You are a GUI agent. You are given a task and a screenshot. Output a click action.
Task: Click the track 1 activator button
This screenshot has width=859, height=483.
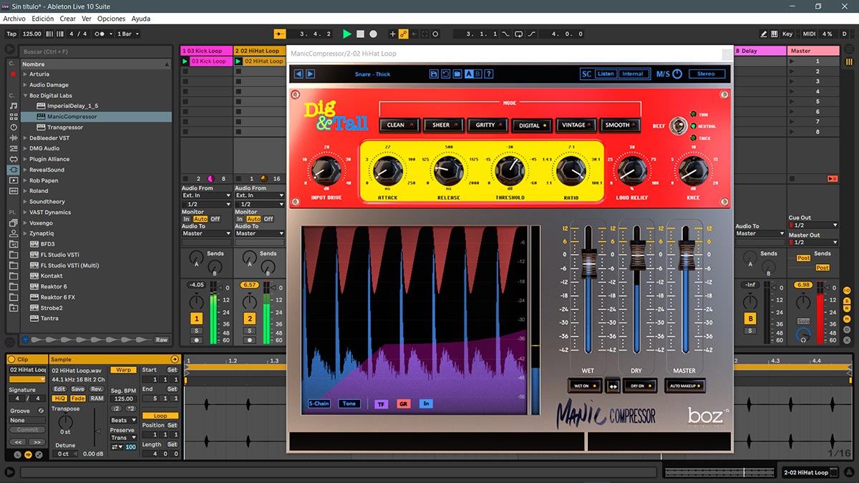[x=196, y=318]
